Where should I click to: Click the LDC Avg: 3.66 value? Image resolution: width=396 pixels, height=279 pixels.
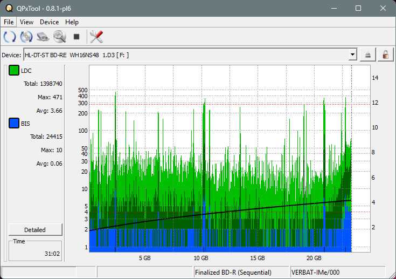click(49, 111)
